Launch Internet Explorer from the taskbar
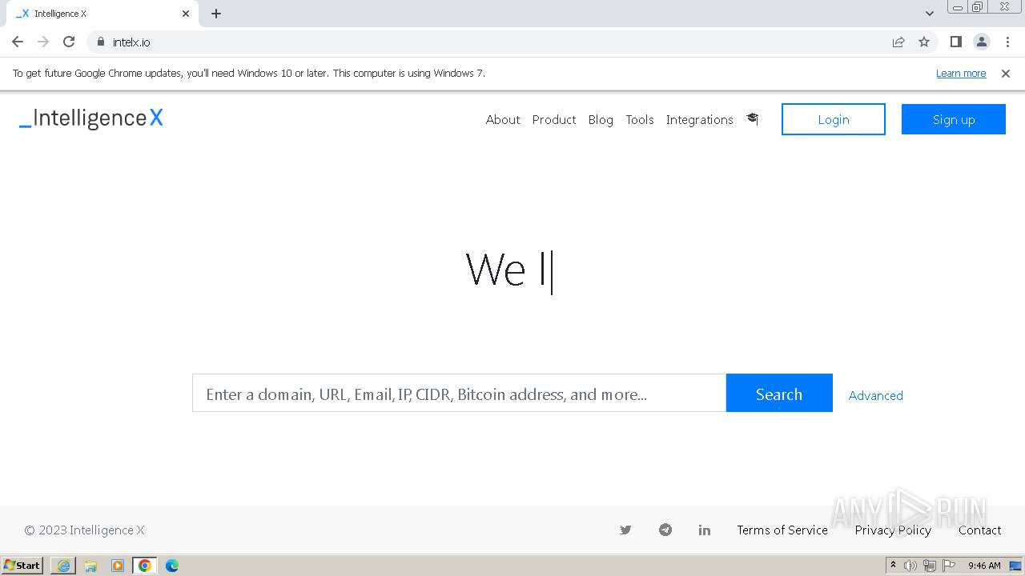1025x576 pixels. [x=63, y=566]
